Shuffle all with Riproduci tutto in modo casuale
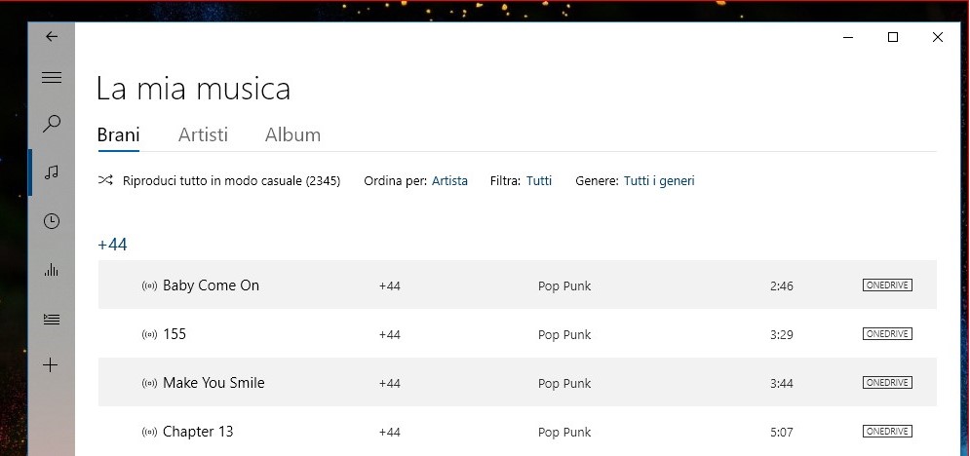The image size is (970, 456). (219, 181)
